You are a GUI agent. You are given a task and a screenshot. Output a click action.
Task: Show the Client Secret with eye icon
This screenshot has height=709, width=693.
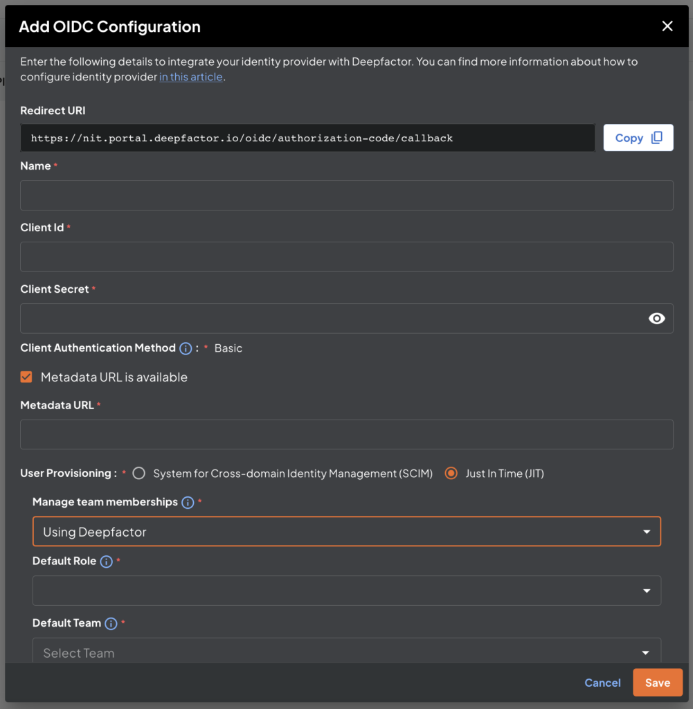point(656,318)
